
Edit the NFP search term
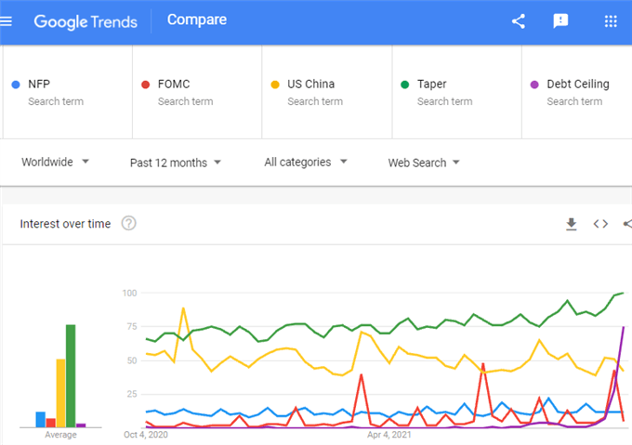tap(68, 92)
